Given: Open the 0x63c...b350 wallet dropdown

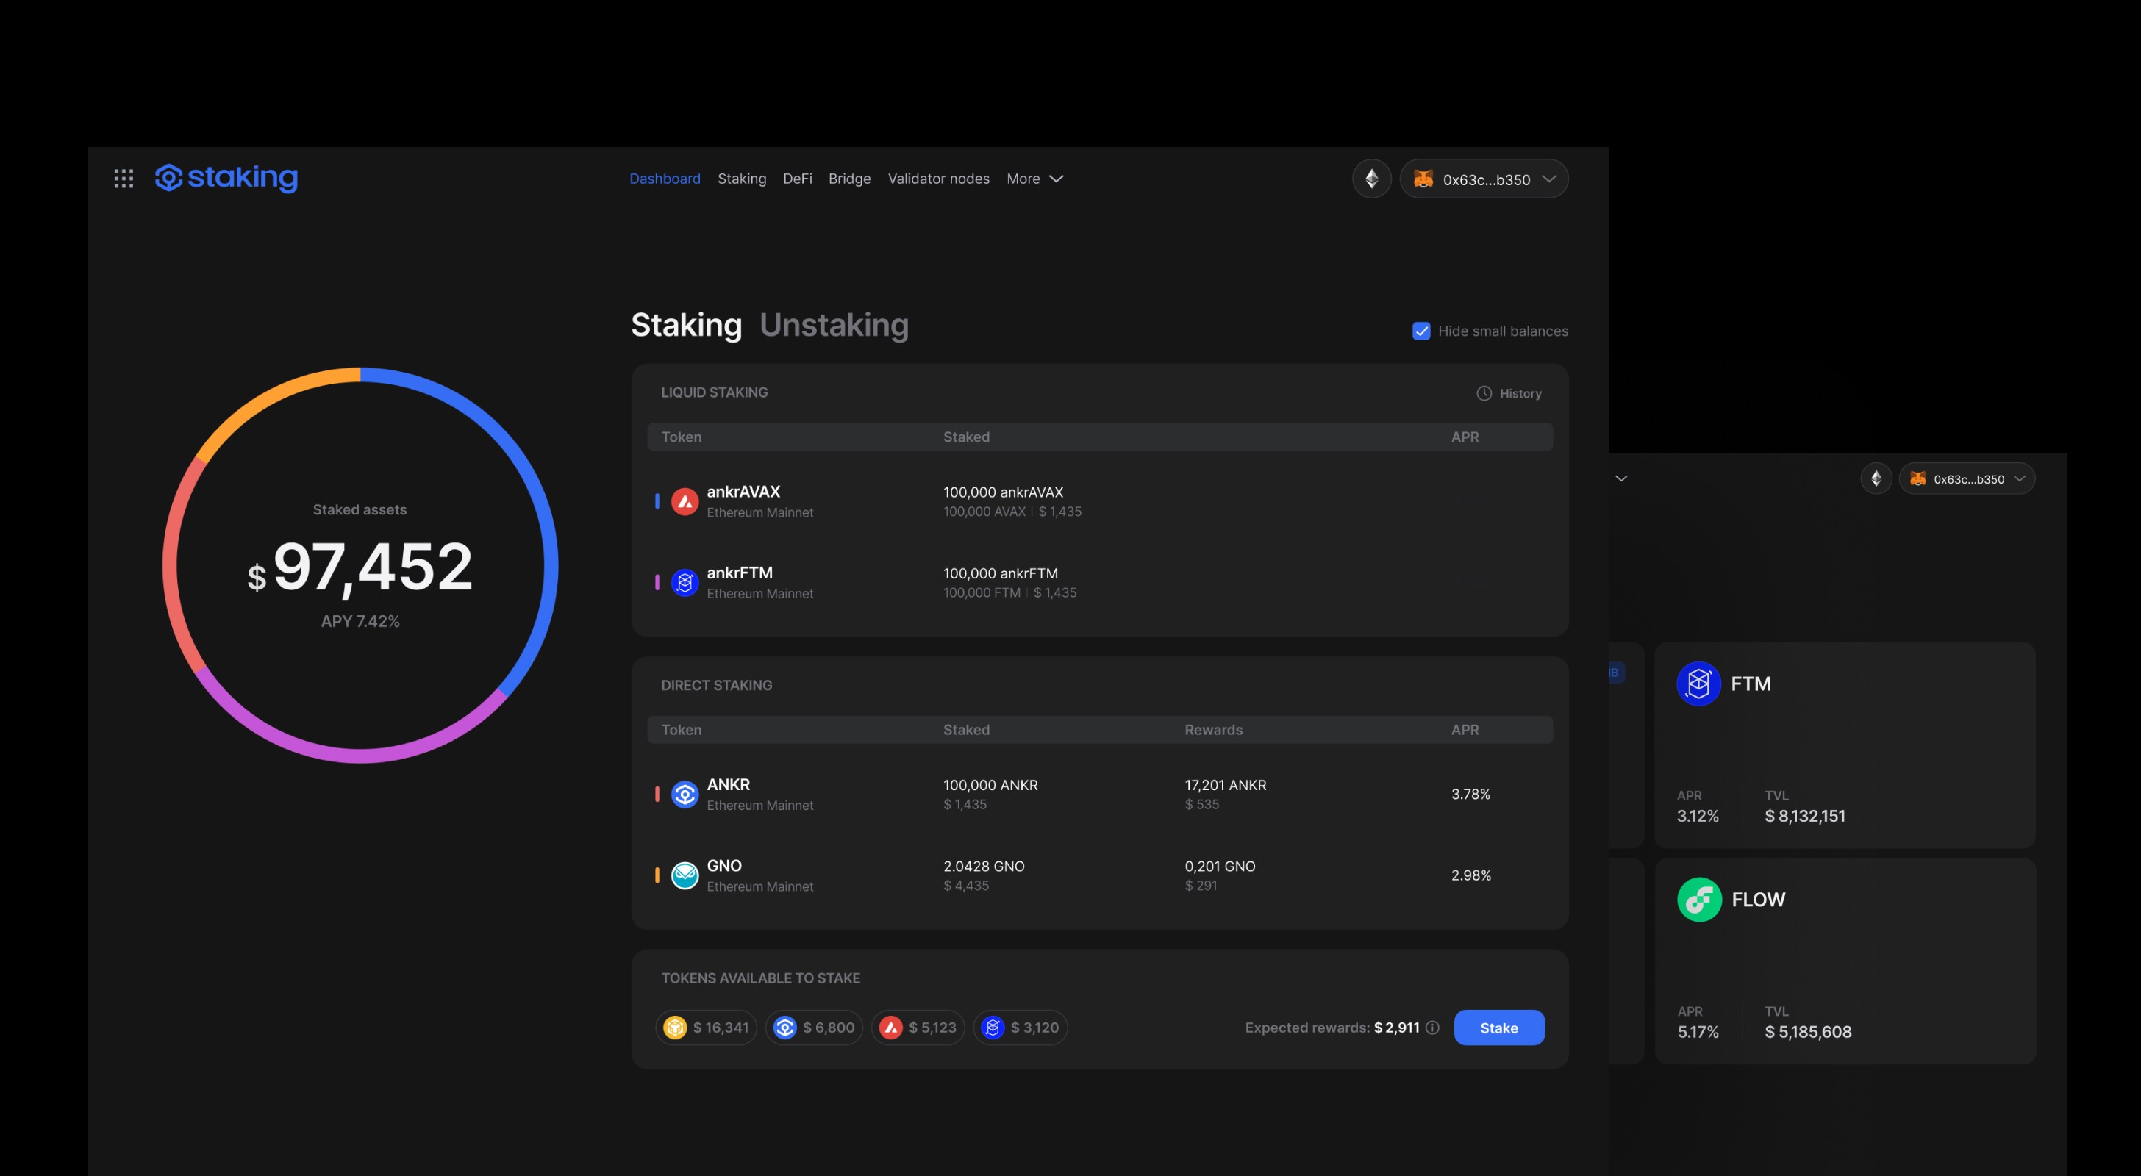Looking at the screenshot, I should click(1484, 179).
